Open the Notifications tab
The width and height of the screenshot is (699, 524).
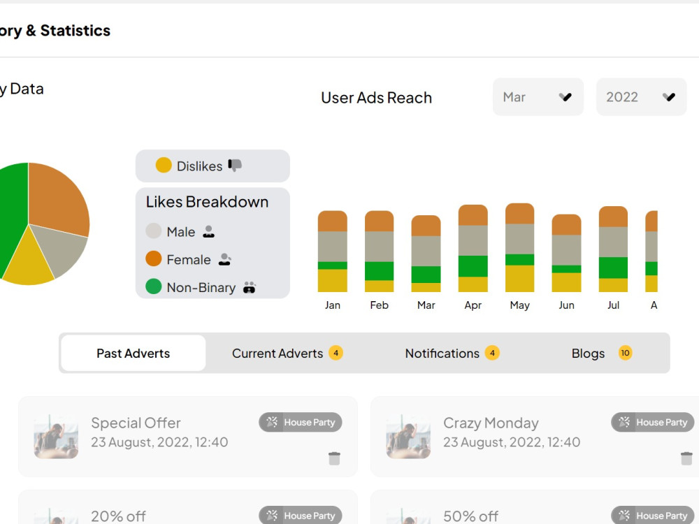point(452,353)
